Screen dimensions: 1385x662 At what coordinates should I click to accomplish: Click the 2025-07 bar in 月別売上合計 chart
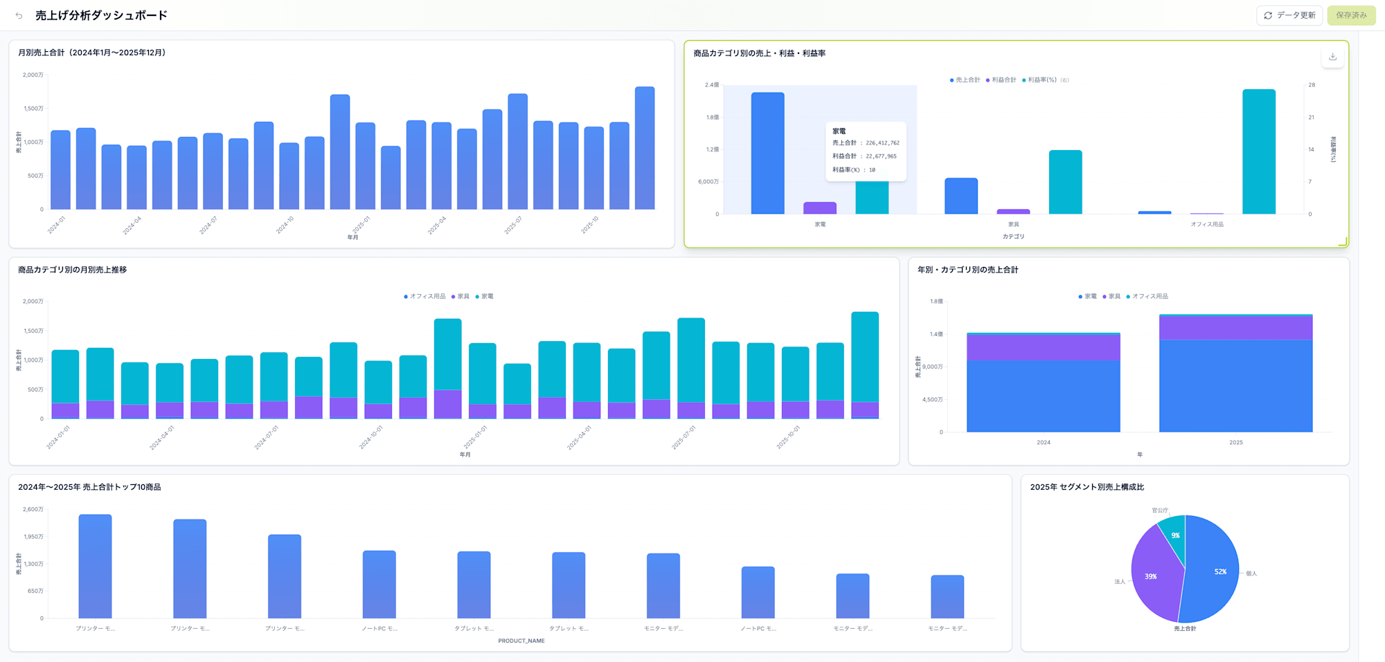pyautogui.click(x=517, y=151)
